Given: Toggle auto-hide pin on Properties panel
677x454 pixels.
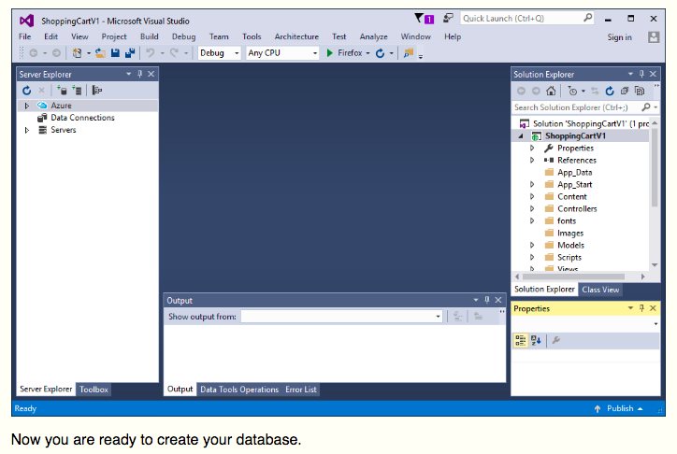Looking at the screenshot, I should [641, 308].
